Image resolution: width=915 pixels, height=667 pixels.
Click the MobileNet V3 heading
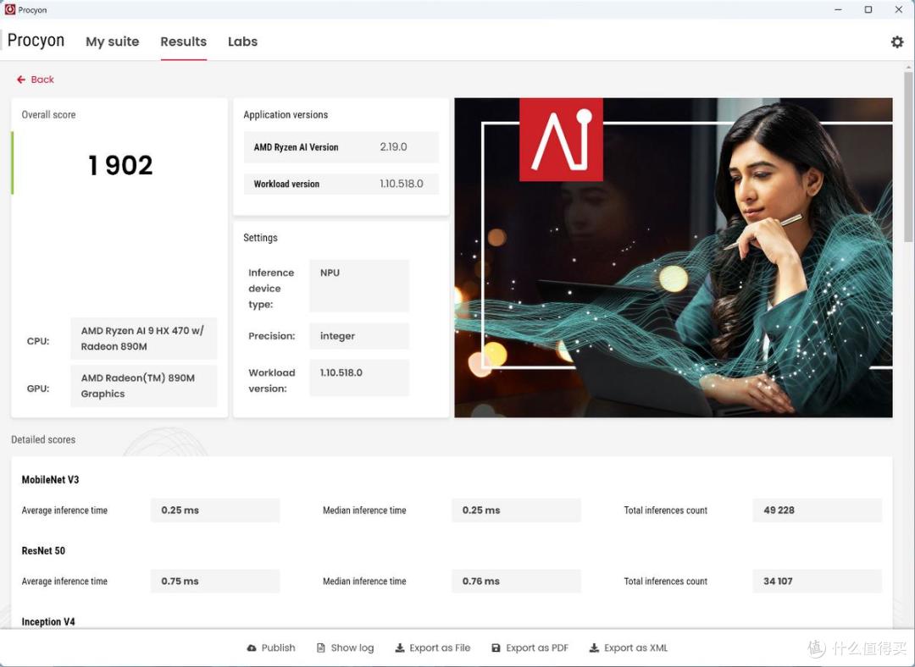(x=50, y=479)
